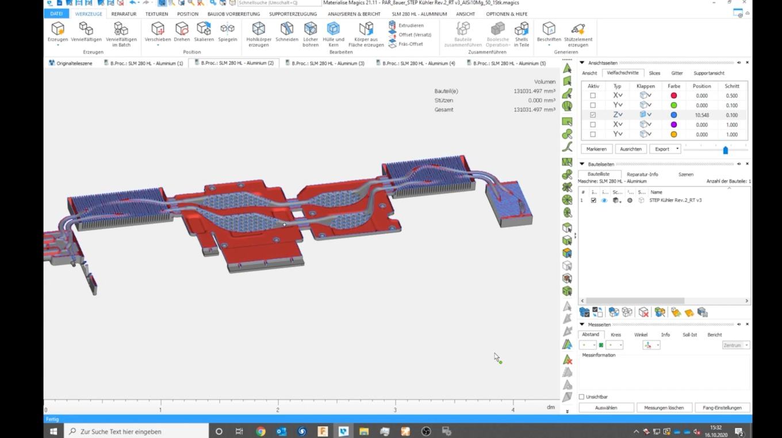Enable the section in the orange-color row

tap(593, 135)
